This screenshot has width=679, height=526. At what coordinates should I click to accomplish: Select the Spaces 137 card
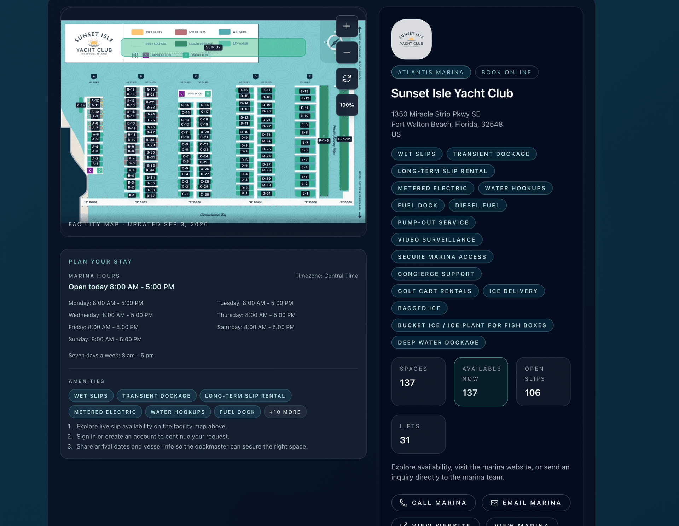tap(418, 382)
